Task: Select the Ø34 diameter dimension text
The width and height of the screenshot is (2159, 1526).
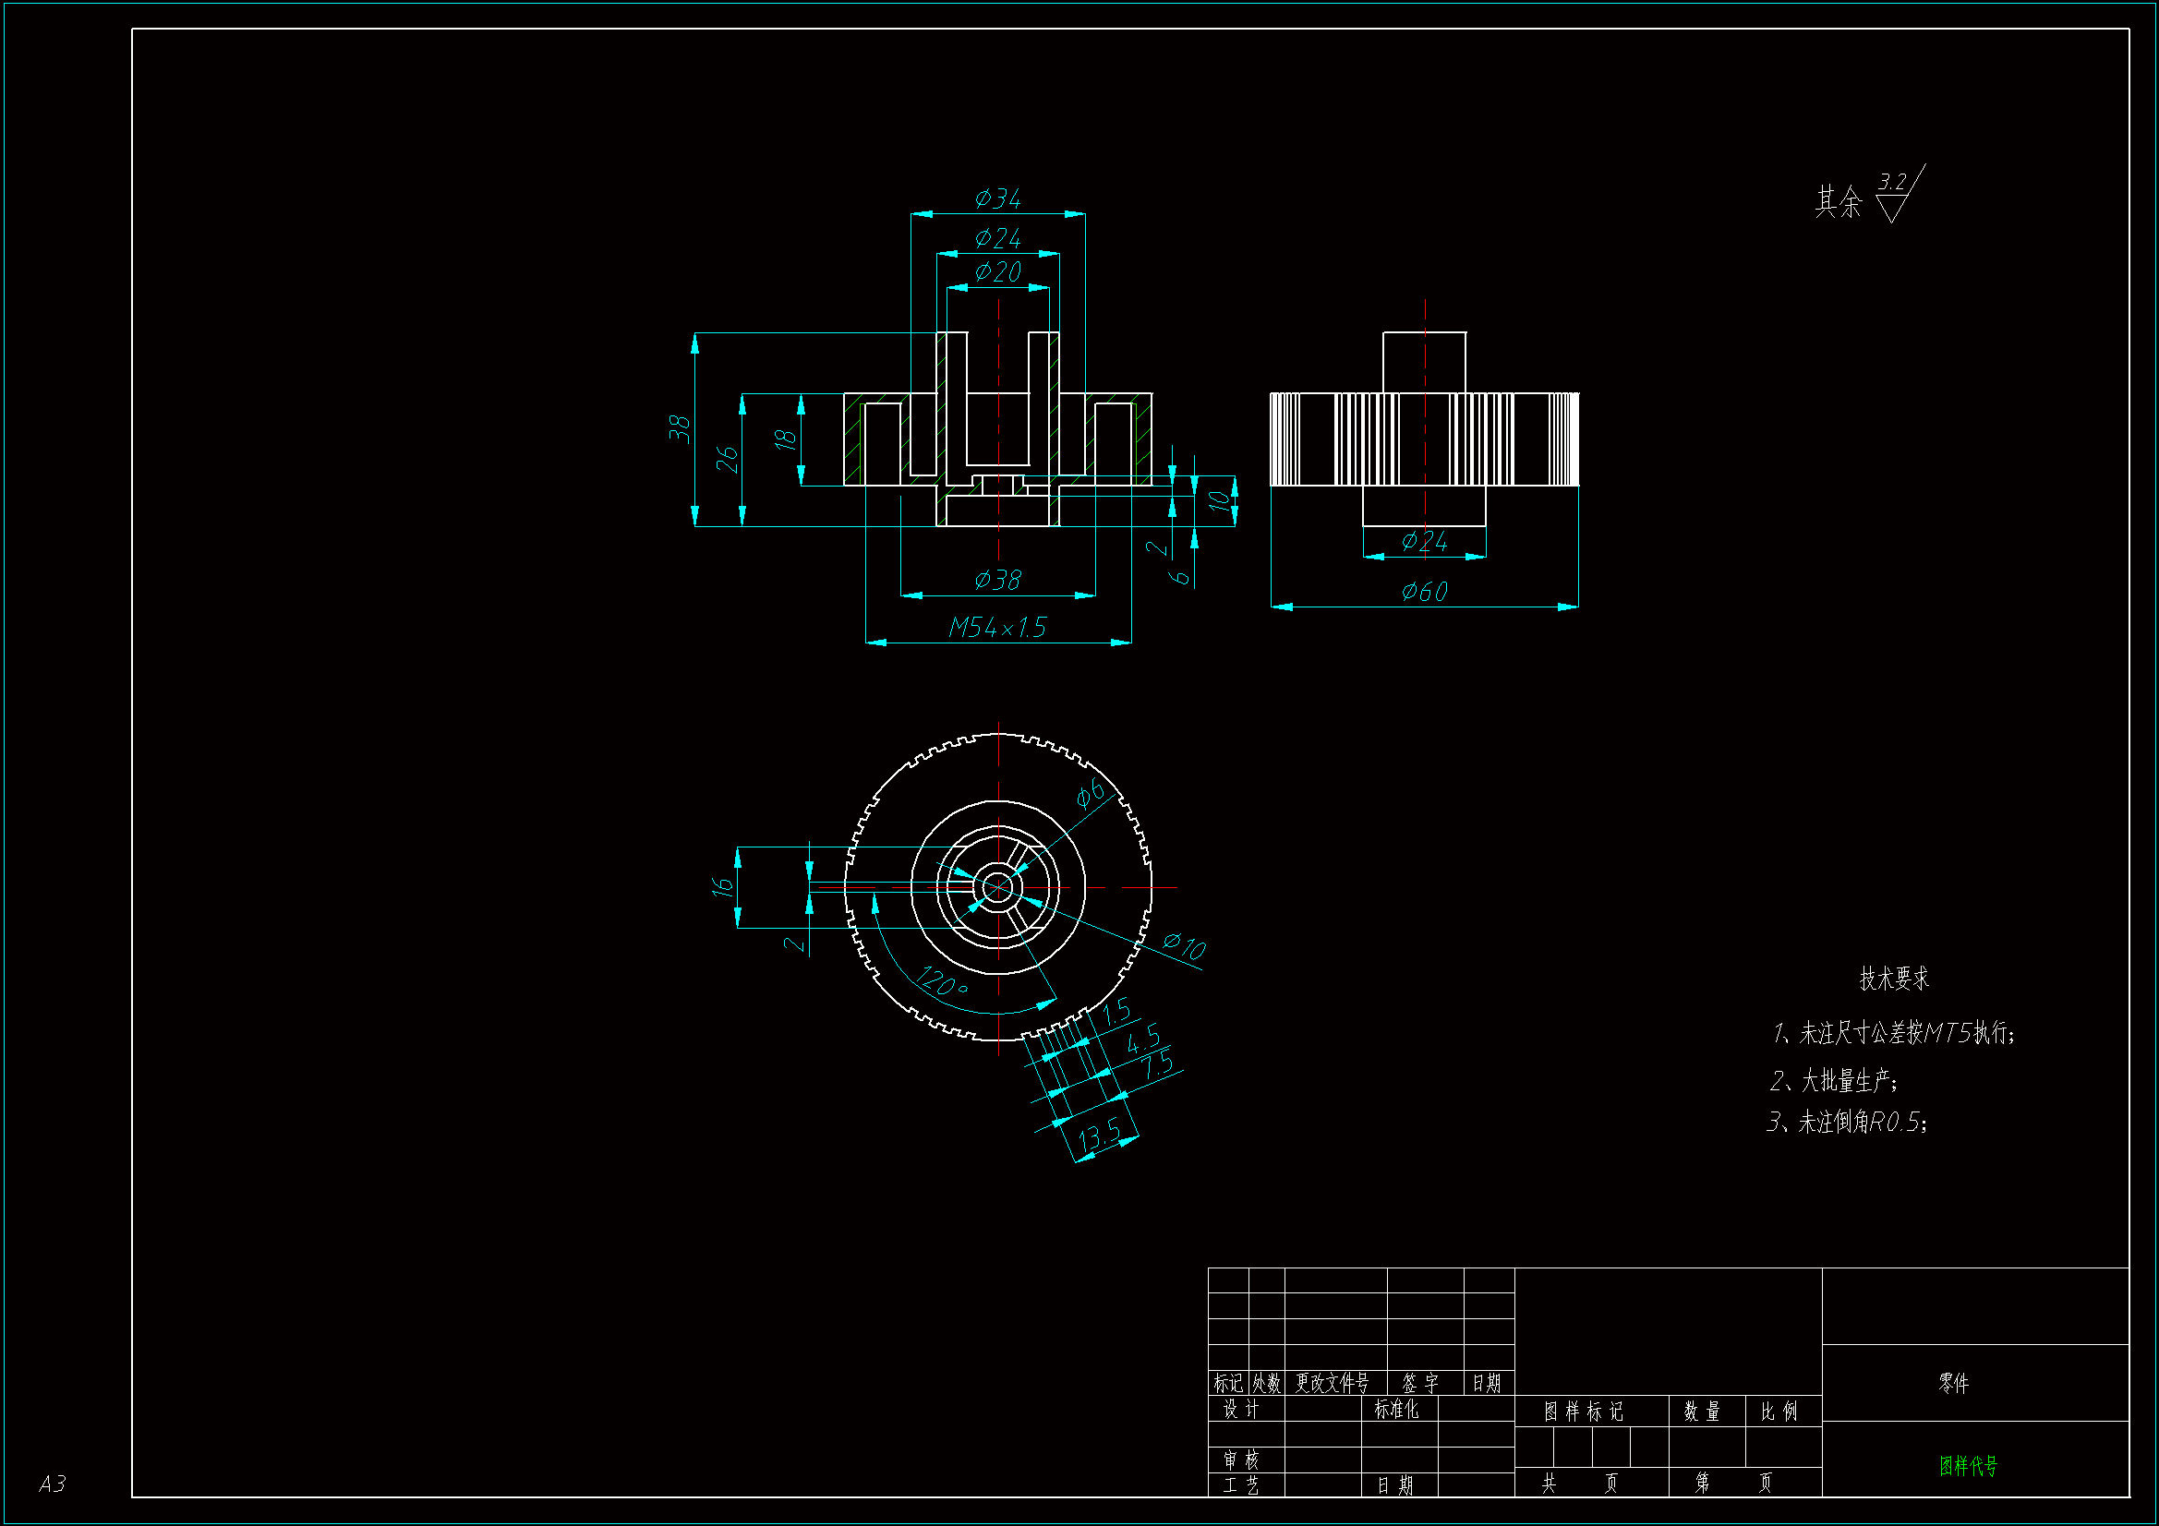Action: [997, 198]
